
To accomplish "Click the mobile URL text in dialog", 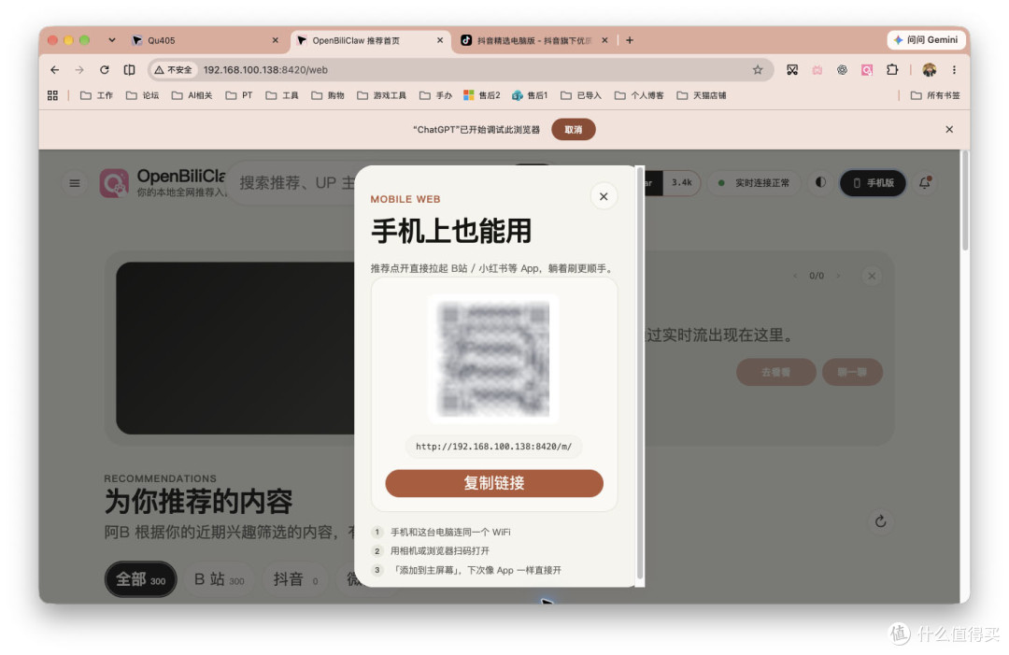I will (493, 446).
